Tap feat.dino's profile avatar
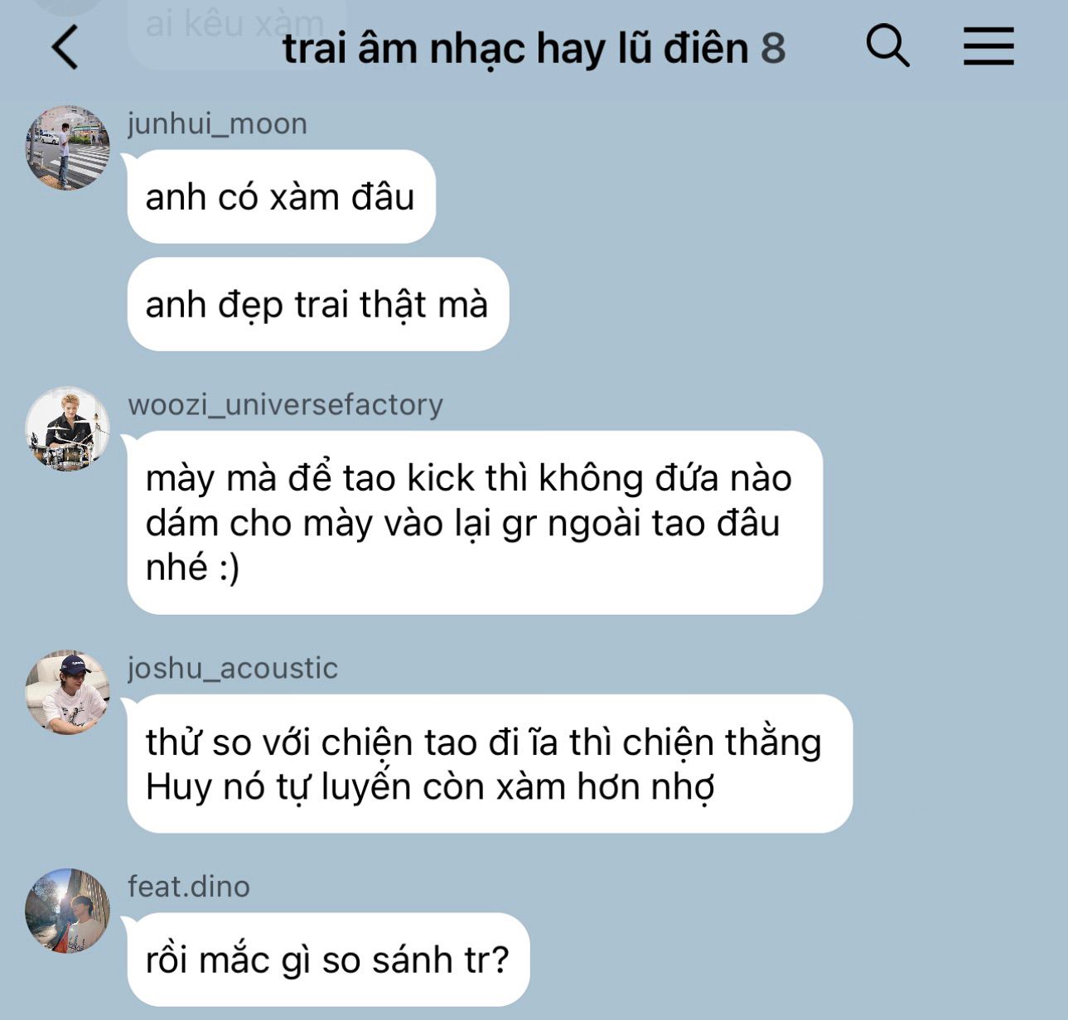Image resolution: width=1068 pixels, height=1020 pixels. click(67, 911)
